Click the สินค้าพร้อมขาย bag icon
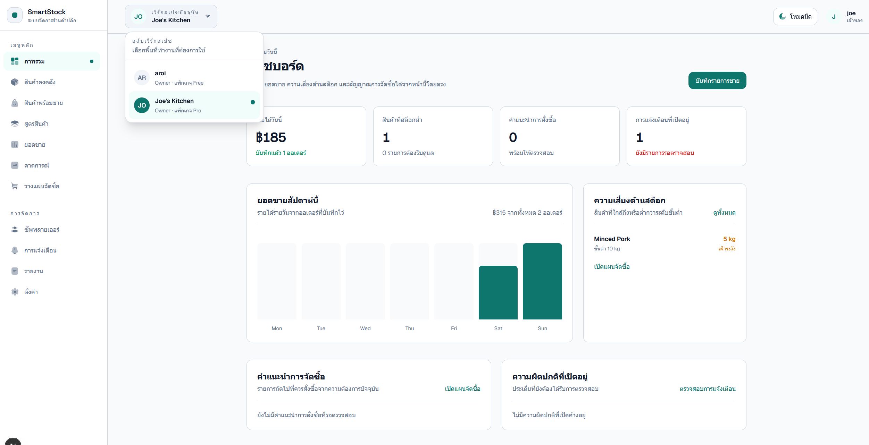Viewport: 869px width, 445px height. [x=15, y=103]
